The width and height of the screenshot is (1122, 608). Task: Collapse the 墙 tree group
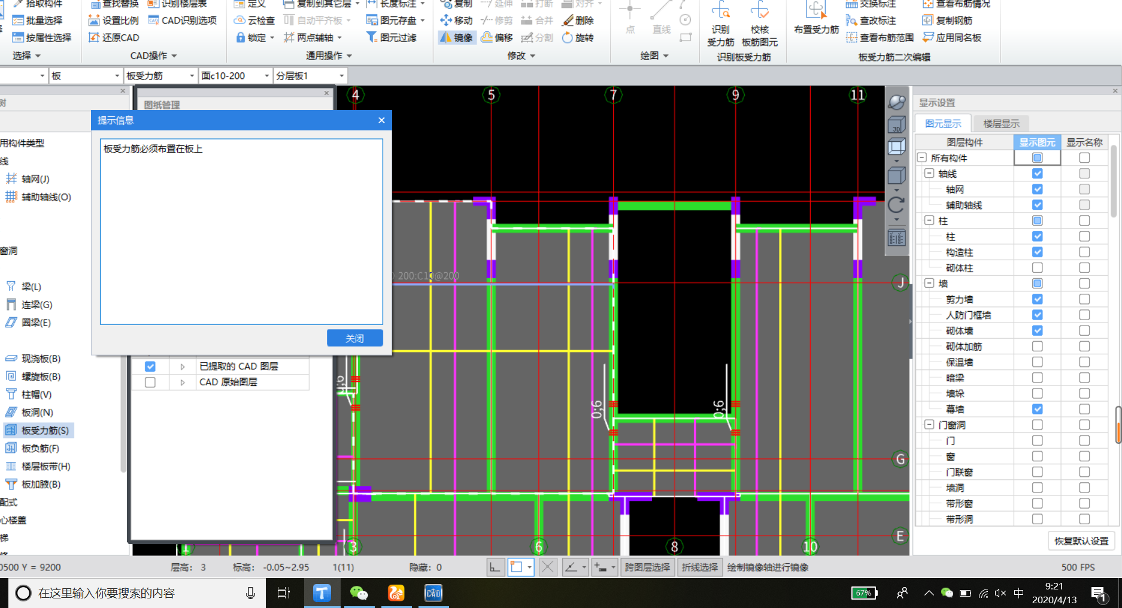pos(929,283)
